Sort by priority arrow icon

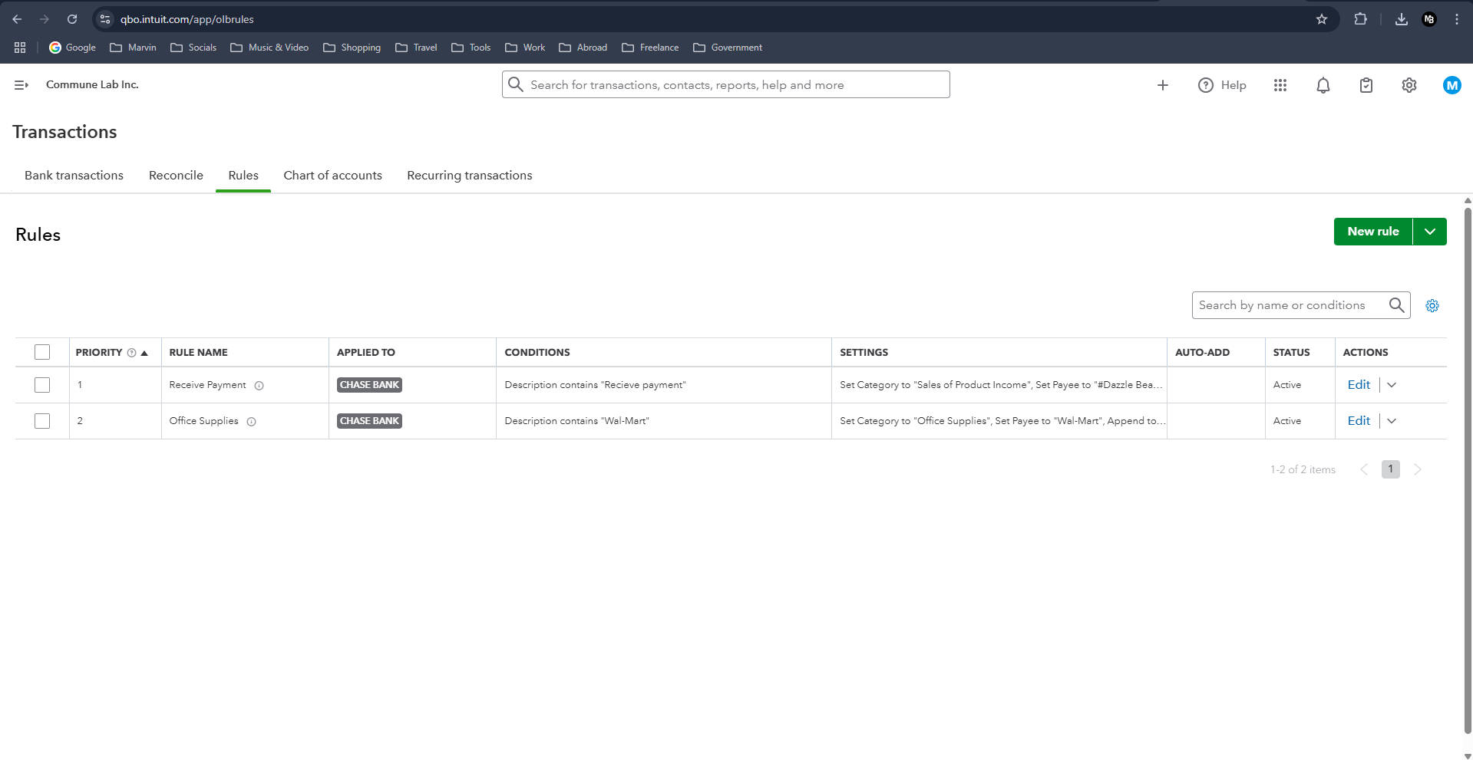[x=144, y=353]
